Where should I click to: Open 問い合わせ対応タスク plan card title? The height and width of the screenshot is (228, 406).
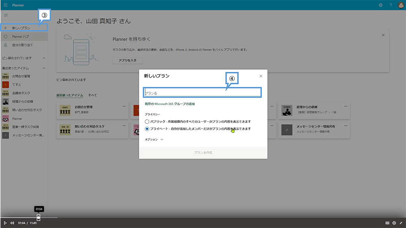pos(90,126)
